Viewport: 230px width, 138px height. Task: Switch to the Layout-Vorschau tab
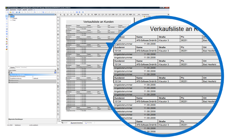click(76, 123)
